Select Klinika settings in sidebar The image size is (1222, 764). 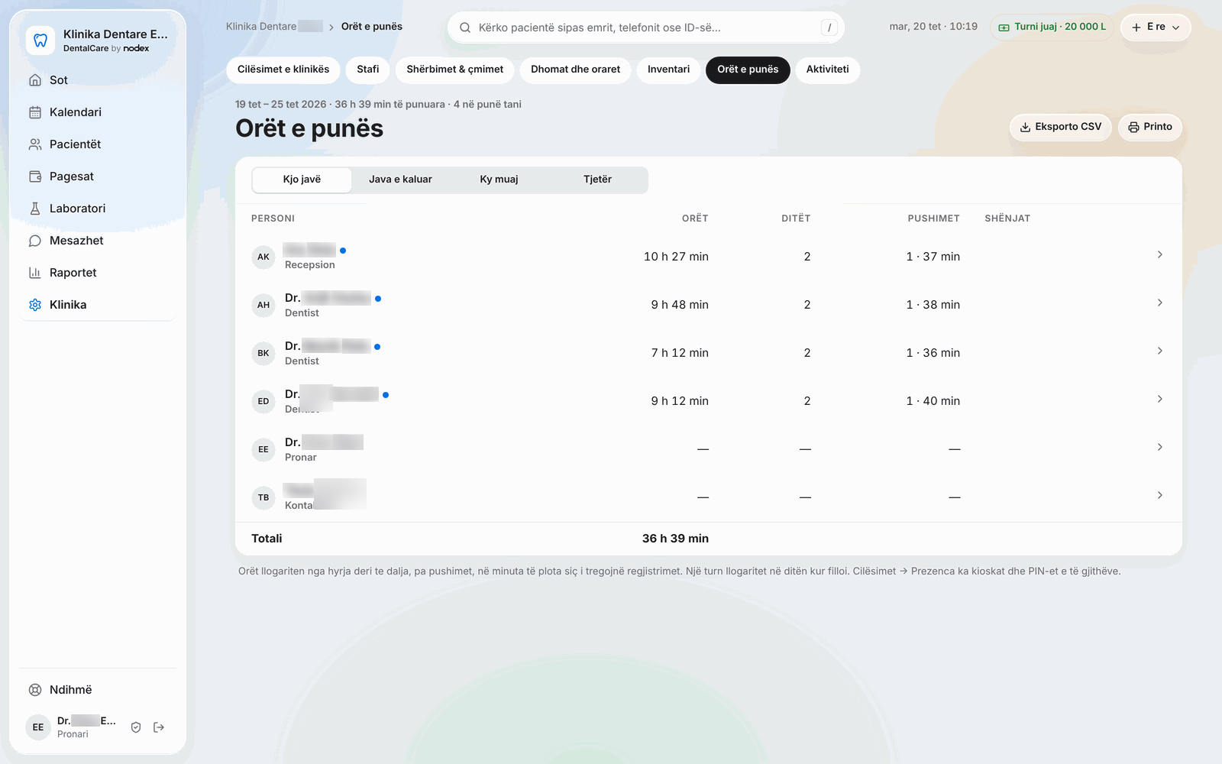point(98,305)
